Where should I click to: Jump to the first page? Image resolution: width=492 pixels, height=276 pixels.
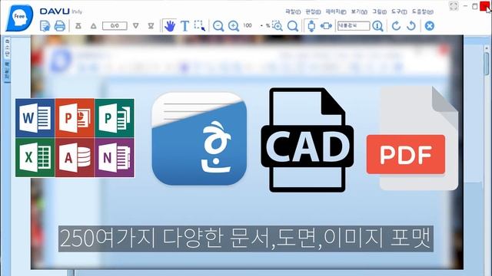[78, 25]
